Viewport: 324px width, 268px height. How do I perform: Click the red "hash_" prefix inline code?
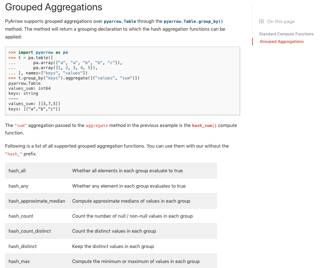[13, 154]
